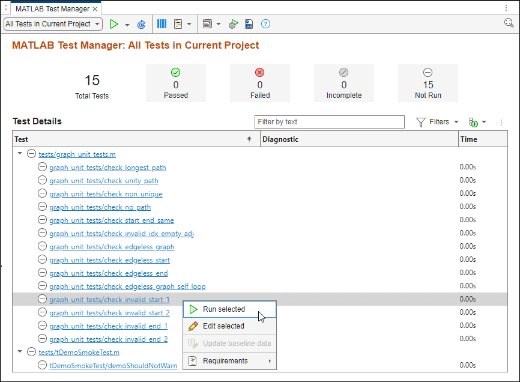This screenshot has width=520, height=382.
Task: Open the check_unity_path test link
Action: tap(104, 181)
